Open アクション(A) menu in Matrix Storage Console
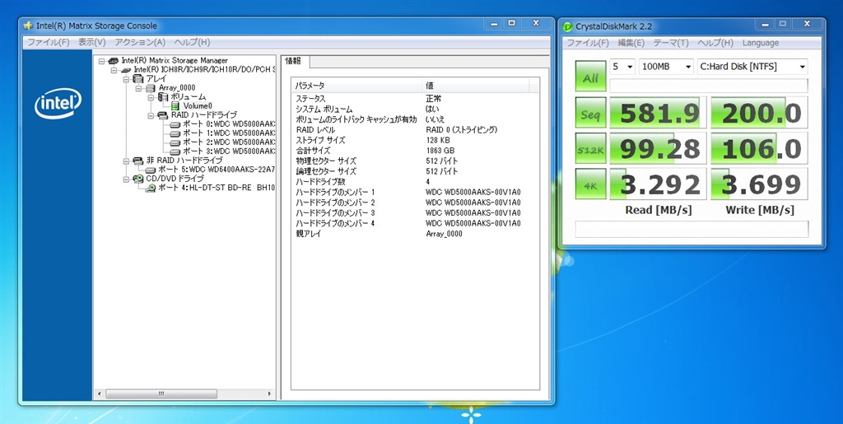843x424 pixels. click(140, 42)
